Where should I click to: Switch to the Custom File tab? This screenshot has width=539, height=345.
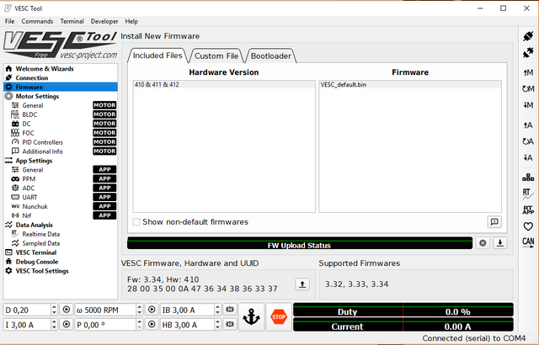[x=216, y=56]
